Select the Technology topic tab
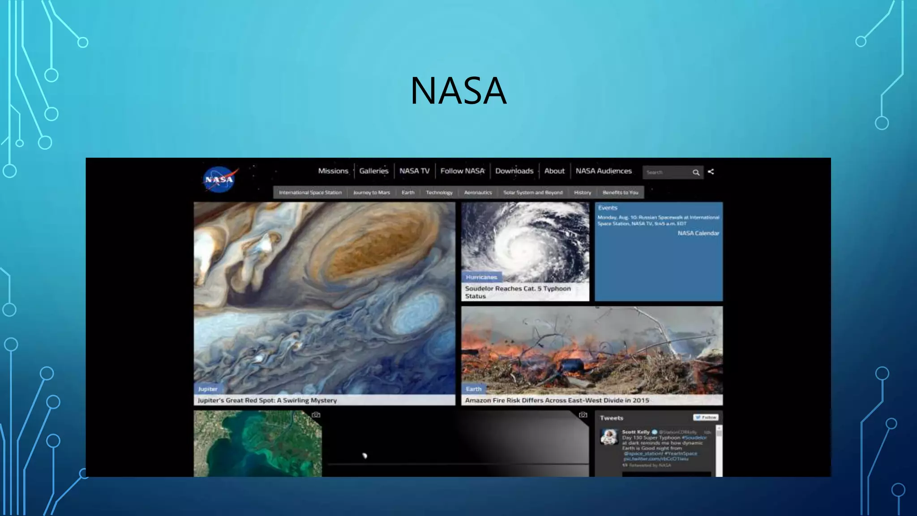This screenshot has width=917, height=516. [x=439, y=193]
